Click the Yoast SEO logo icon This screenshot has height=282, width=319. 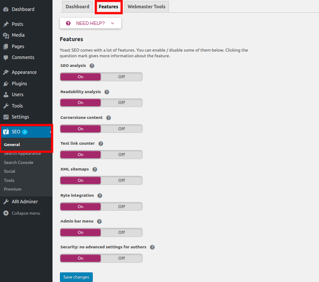point(6,132)
